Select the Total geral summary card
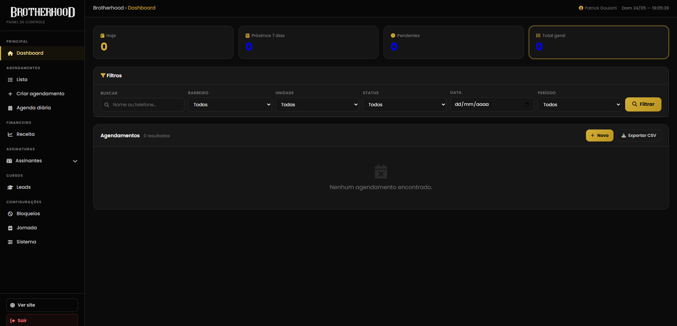 (x=599, y=42)
